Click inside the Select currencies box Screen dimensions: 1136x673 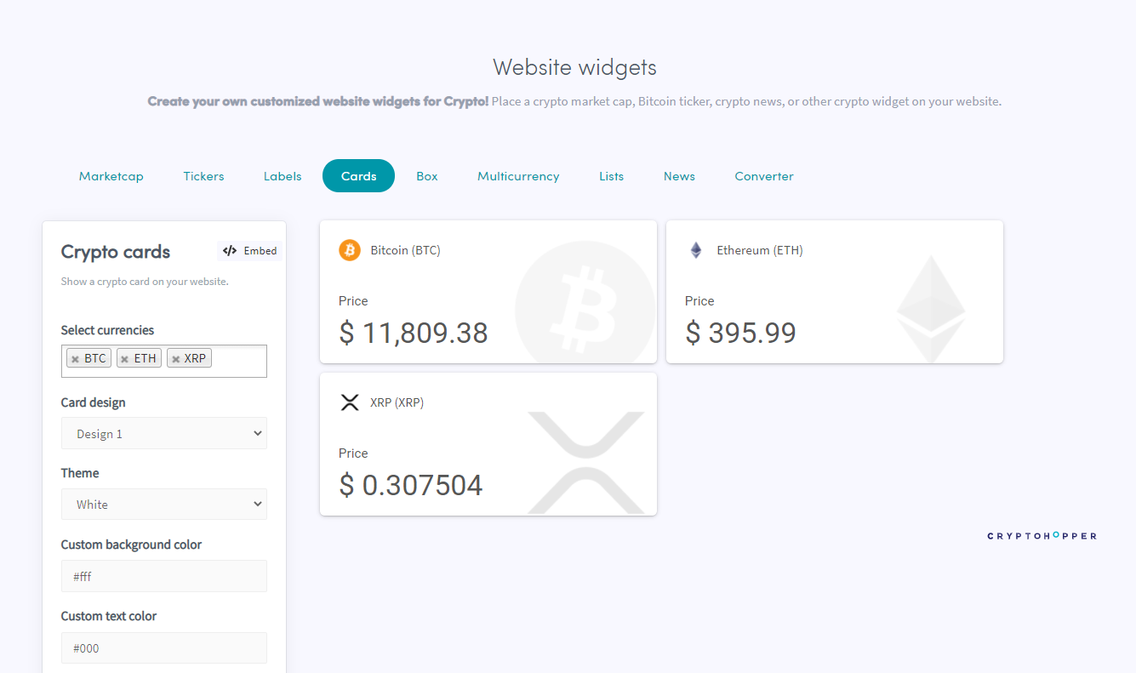tap(239, 361)
